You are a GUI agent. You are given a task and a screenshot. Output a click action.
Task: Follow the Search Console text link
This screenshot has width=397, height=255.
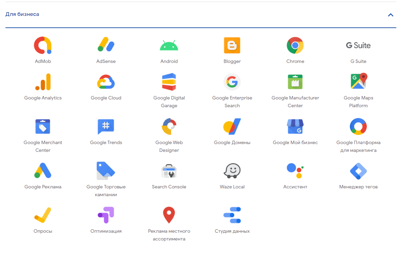coord(169,187)
